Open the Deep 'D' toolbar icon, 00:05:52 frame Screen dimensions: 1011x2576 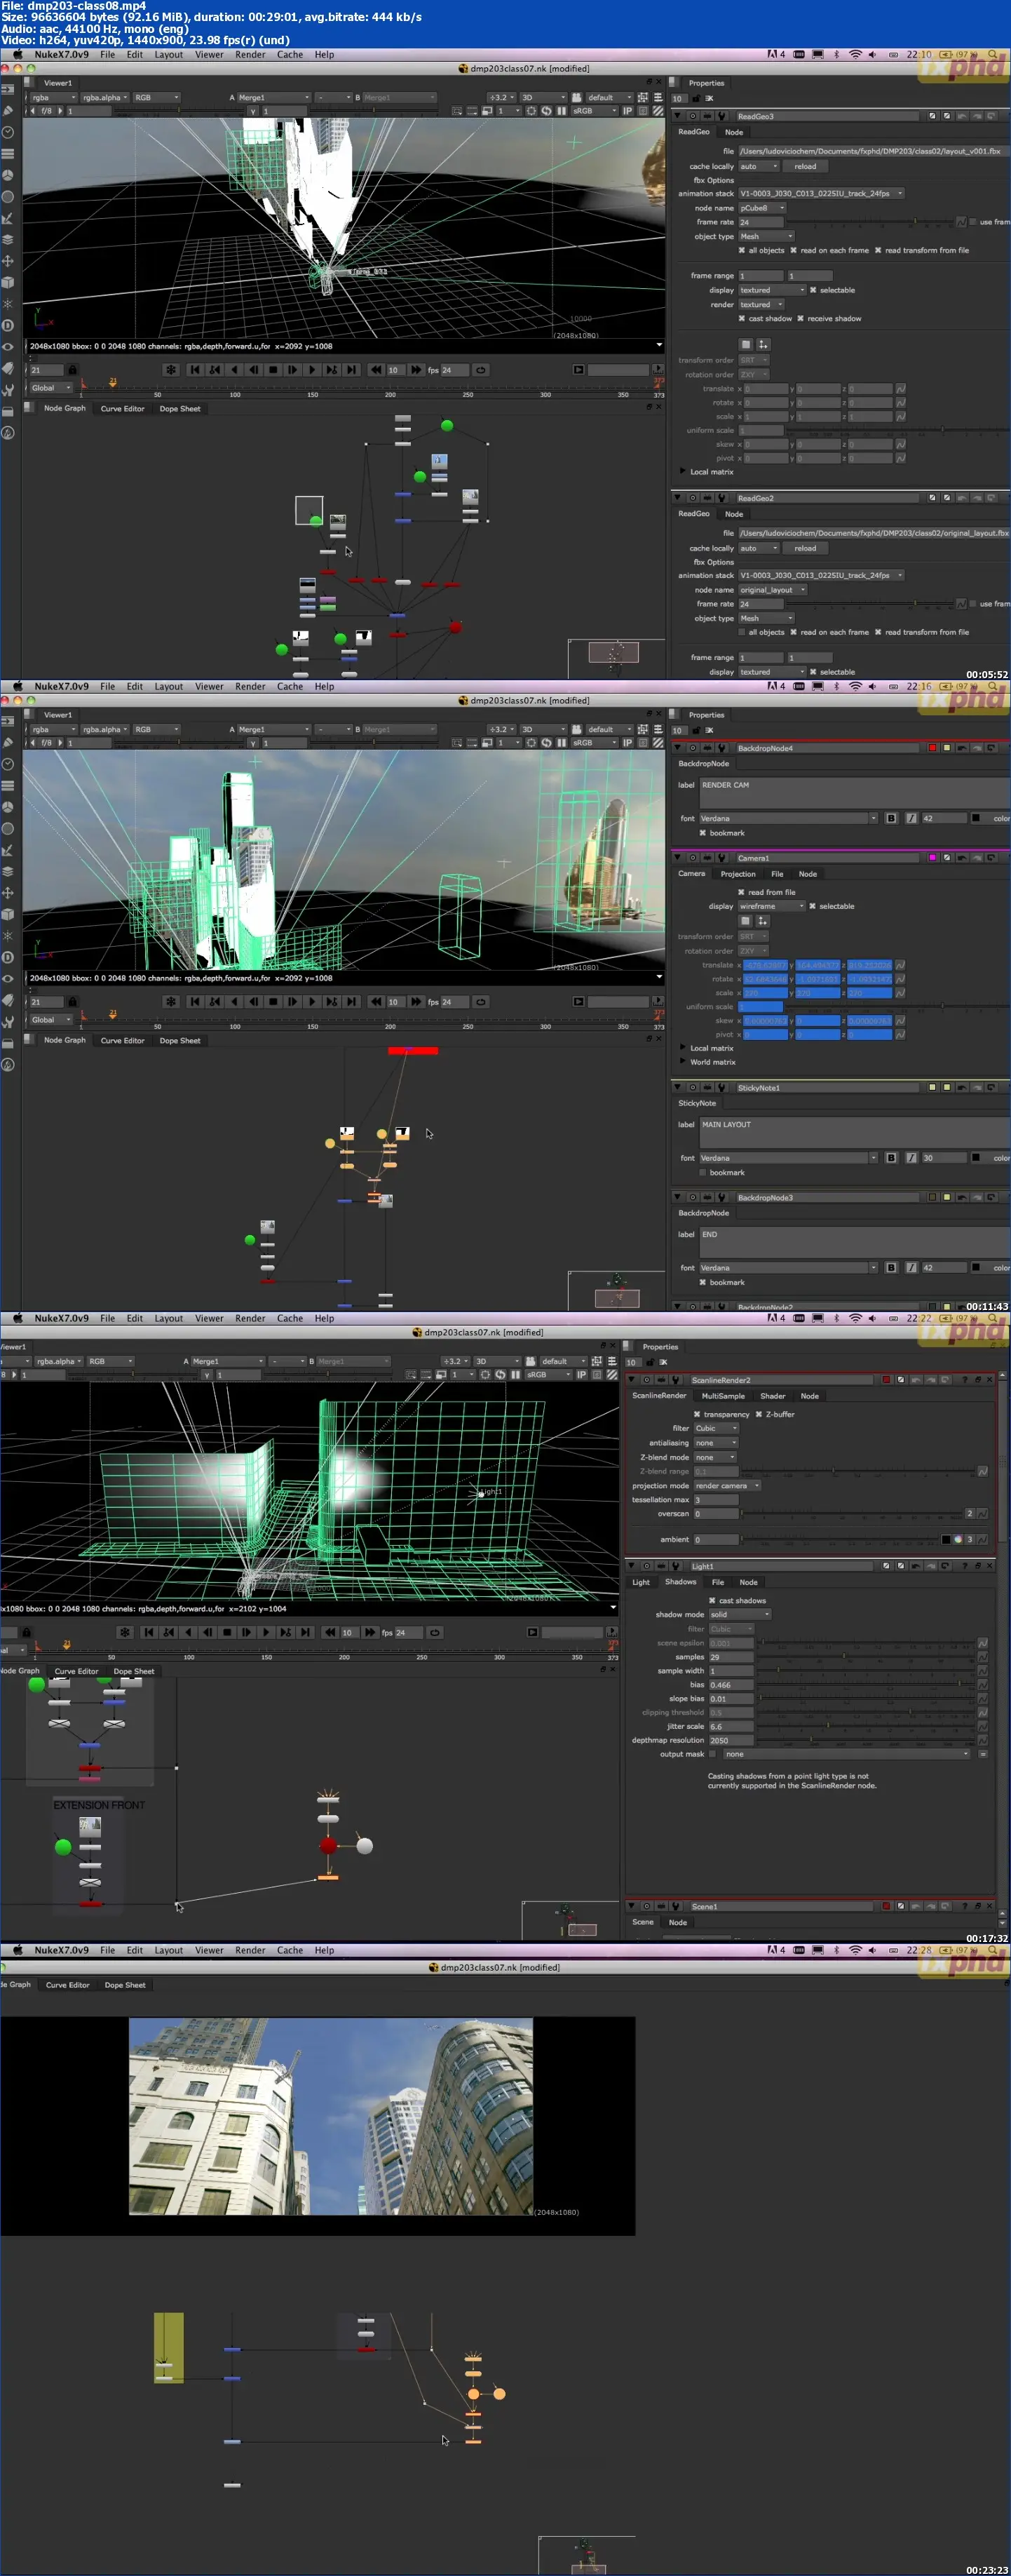8,325
